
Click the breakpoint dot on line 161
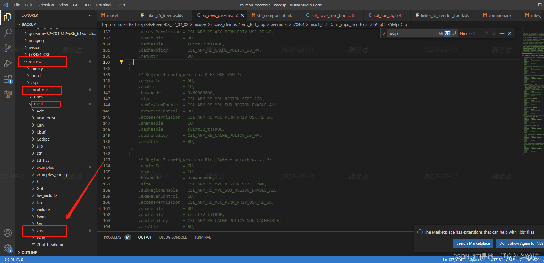(x=100, y=209)
